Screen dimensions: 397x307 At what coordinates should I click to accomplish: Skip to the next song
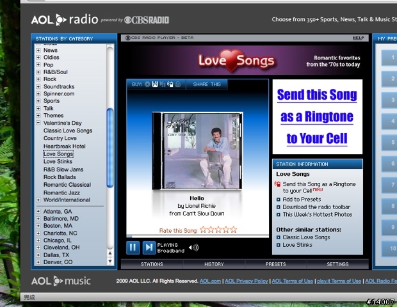(149, 248)
